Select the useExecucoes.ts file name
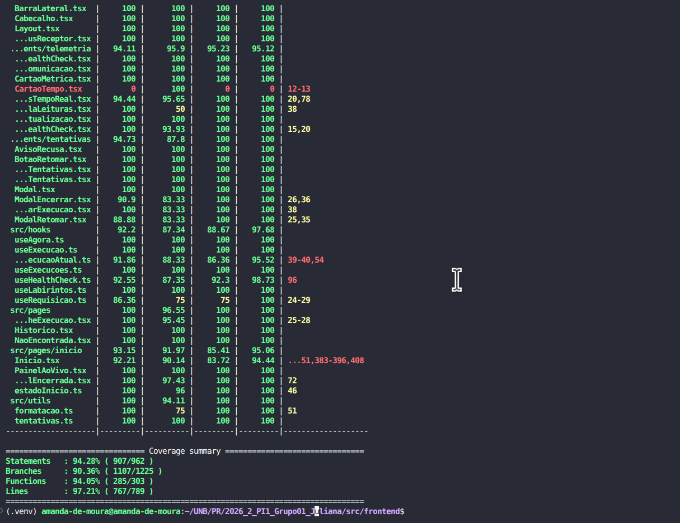This screenshot has width=680, height=523. pyautogui.click(x=48, y=270)
